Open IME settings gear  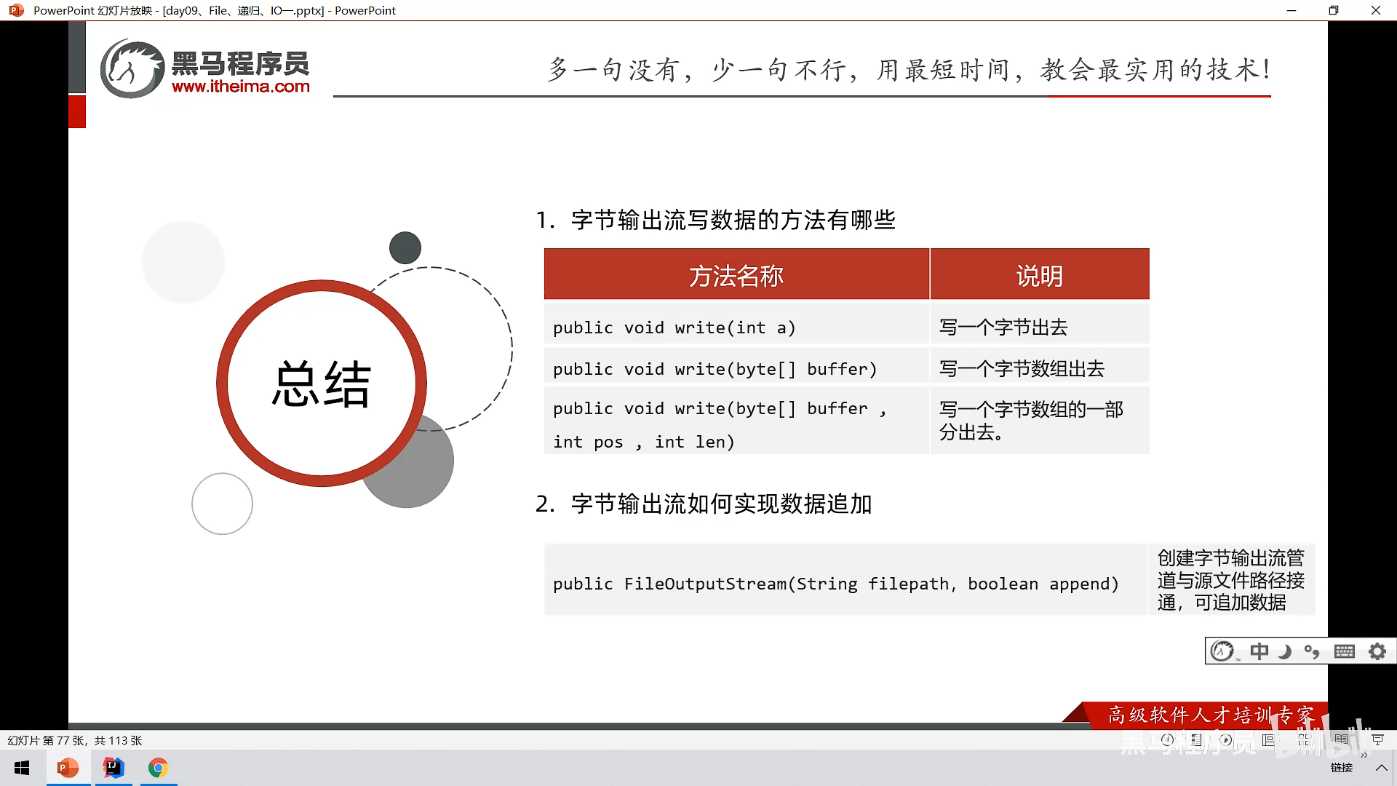pos(1377,651)
